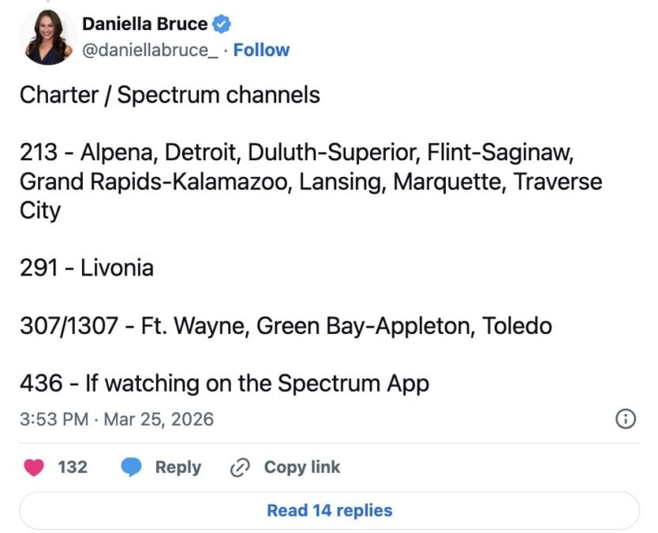Click the blue verified badge
The image size is (658, 533).
(222, 24)
